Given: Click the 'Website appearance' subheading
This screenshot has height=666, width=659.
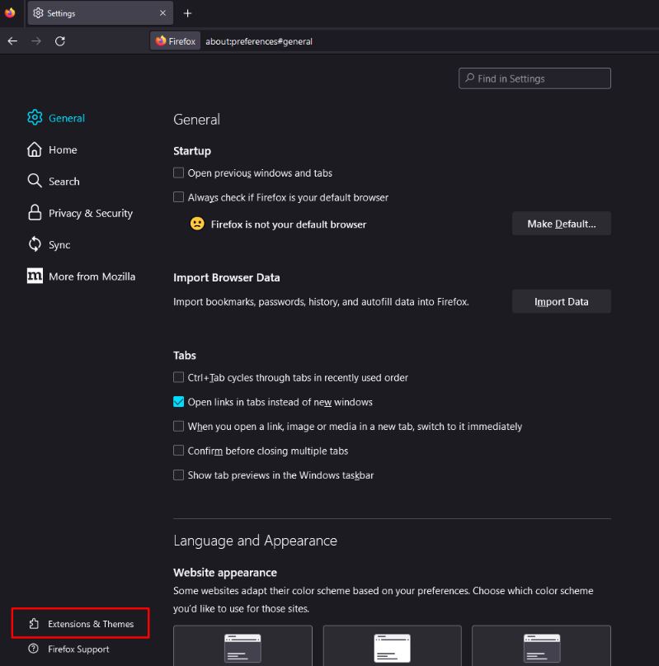Looking at the screenshot, I should (225, 573).
